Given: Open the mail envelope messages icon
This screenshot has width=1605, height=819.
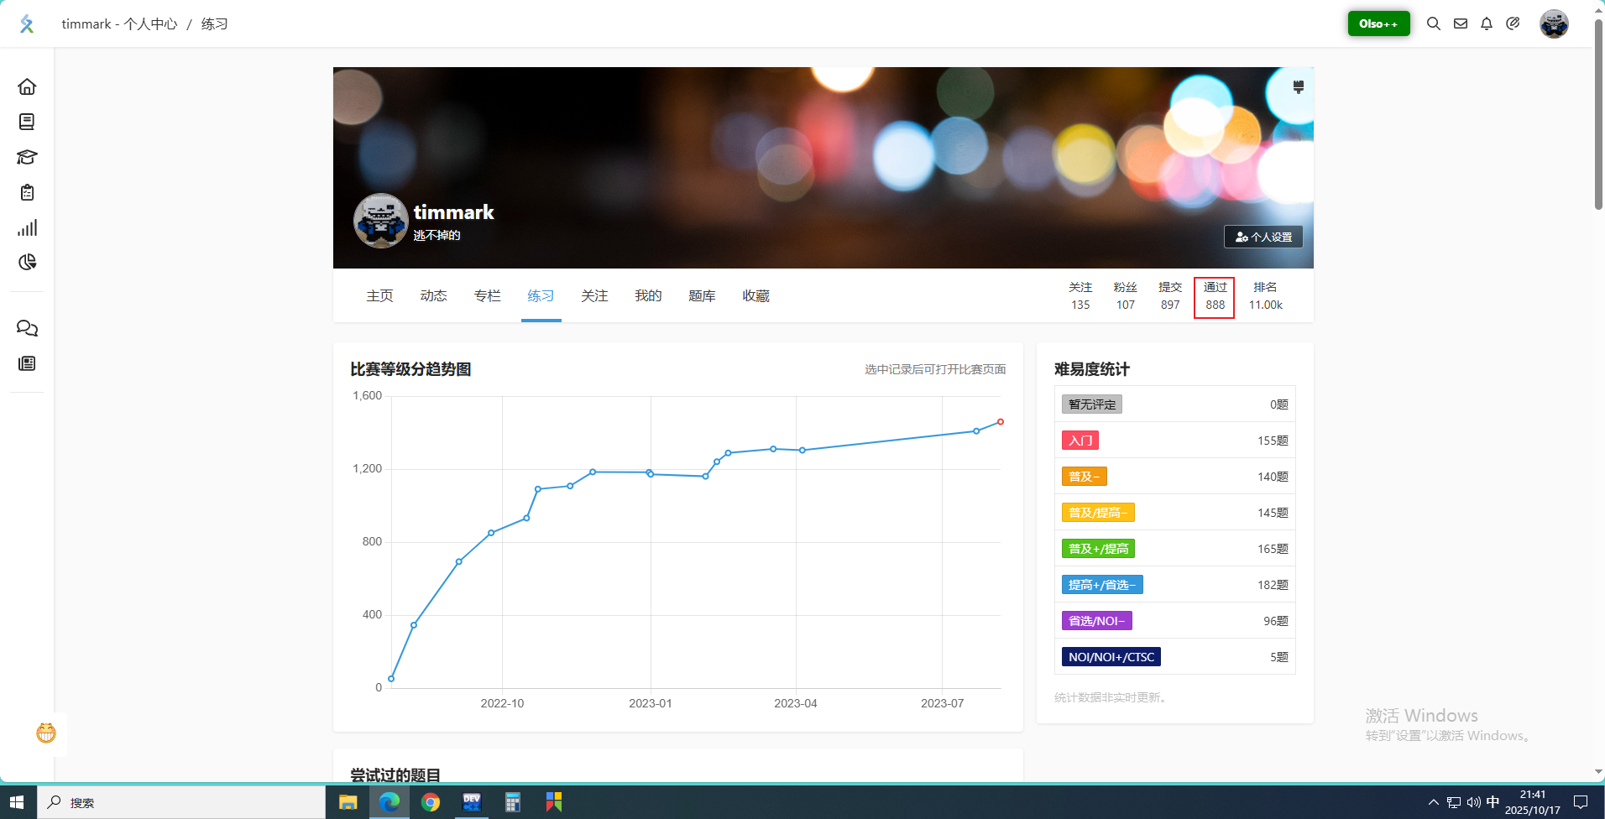Looking at the screenshot, I should click(x=1461, y=23).
